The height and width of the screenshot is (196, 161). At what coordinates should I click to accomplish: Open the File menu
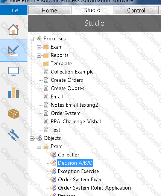click(14, 10)
